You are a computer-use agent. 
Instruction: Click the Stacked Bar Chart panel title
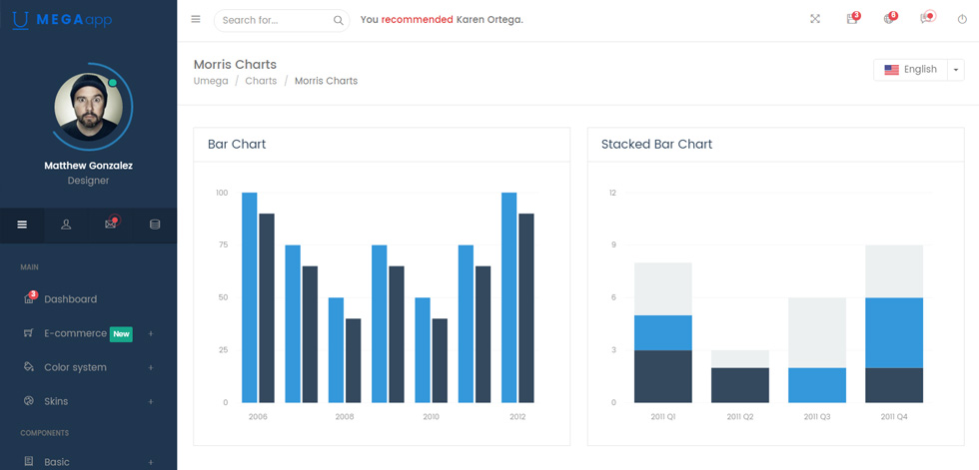pyautogui.click(x=656, y=145)
